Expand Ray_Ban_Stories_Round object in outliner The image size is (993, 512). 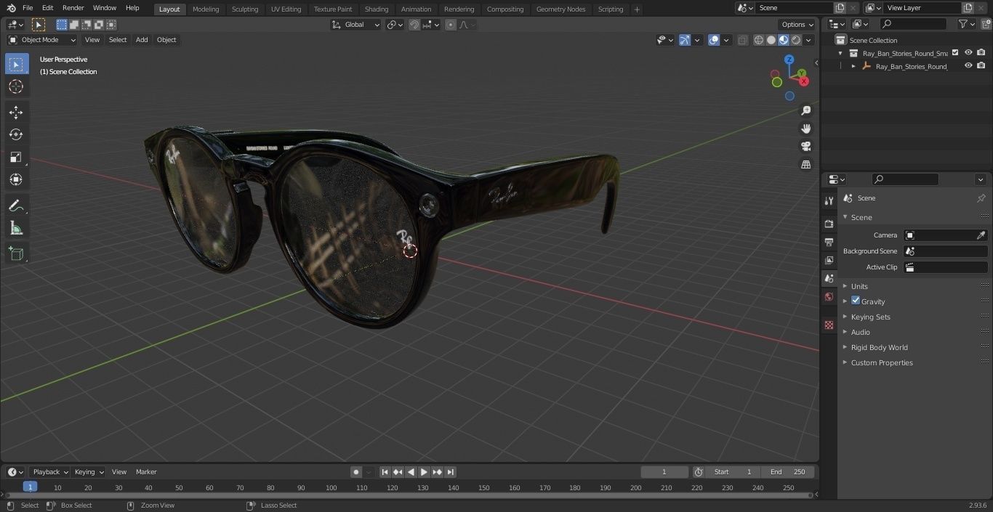click(853, 66)
